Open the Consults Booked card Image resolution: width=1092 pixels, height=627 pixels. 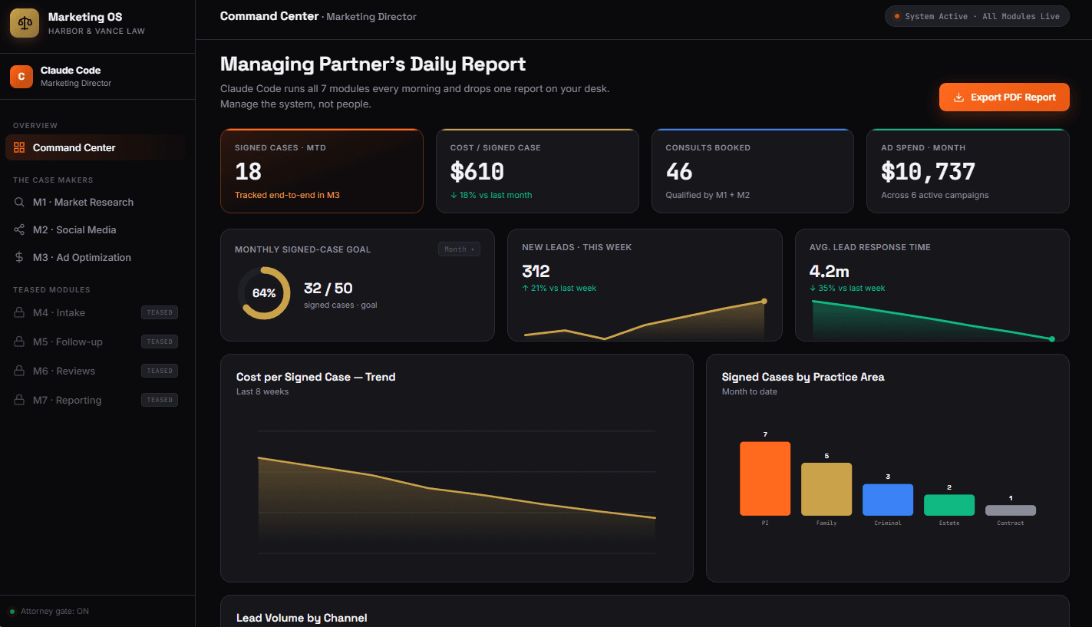pos(753,171)
